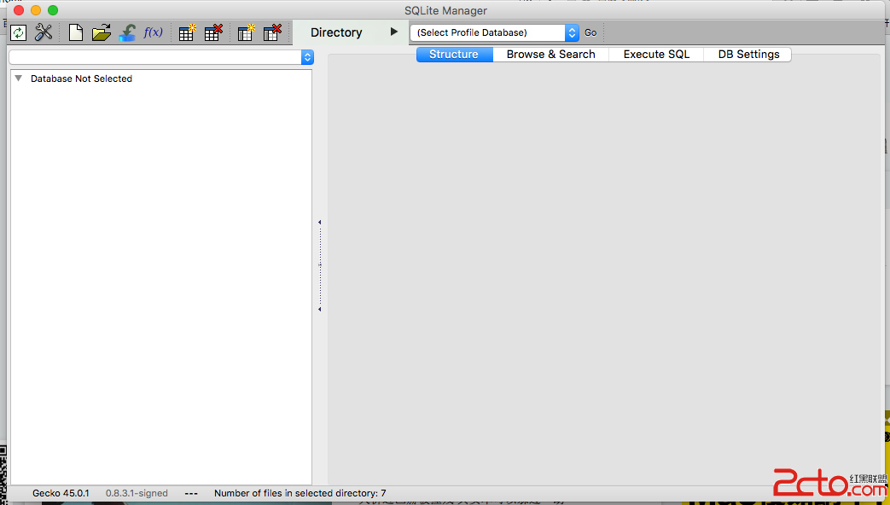Click the Gecko 45.0.1 status text
The width and height of the screenshot is (890, 505).
[61, 493]
